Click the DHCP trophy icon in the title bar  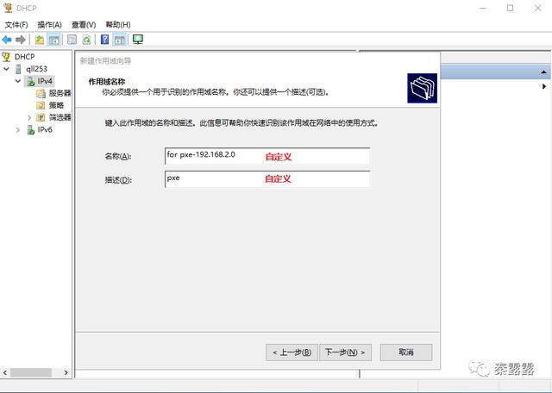point(8,8)
